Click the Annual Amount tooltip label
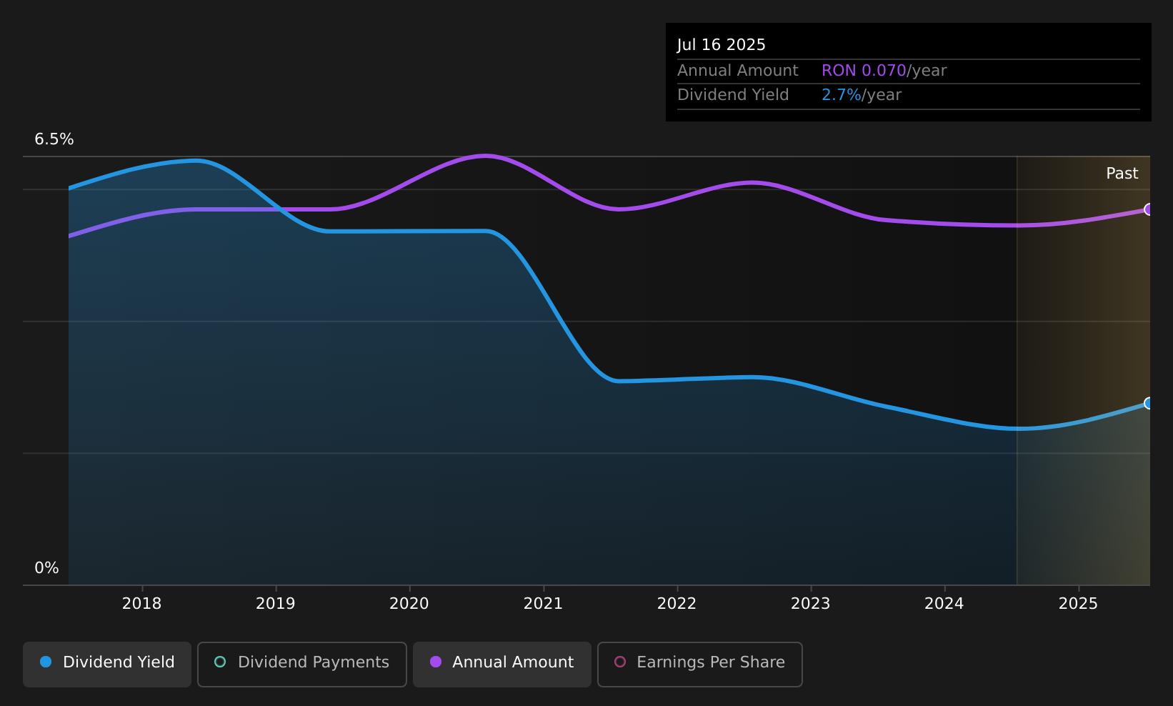 [x=738, y=71]
